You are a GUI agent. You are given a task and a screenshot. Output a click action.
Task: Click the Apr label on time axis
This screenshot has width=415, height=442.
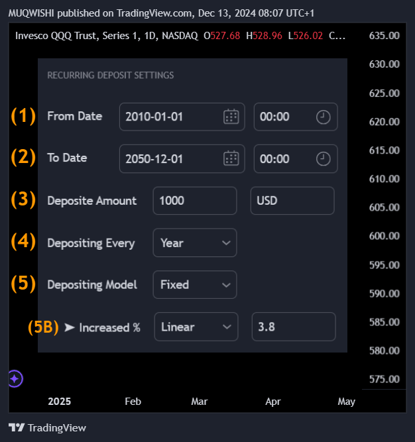click(273, 402)
